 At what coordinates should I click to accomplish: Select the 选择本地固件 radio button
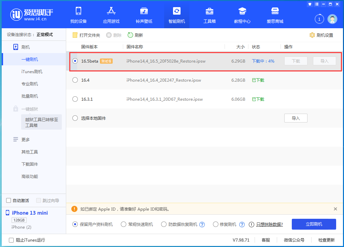coord(75,118)
